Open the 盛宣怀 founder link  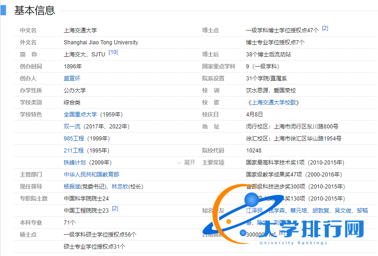[x=72, y=79]
